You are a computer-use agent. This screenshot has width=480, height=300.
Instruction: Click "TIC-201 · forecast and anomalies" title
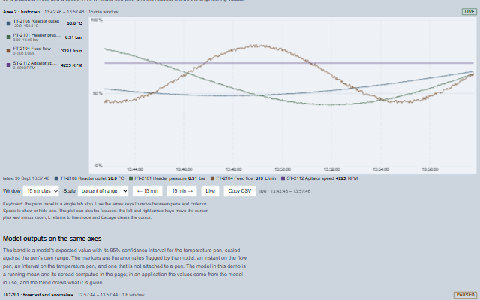coord(38,295)
